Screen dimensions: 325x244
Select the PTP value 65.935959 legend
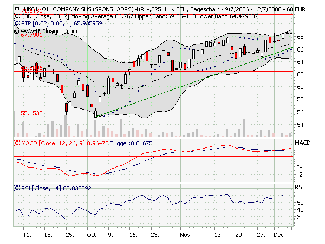pos(62,23)
